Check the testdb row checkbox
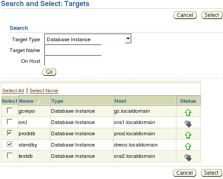This screenshot has width=223, height=179. 10,156
